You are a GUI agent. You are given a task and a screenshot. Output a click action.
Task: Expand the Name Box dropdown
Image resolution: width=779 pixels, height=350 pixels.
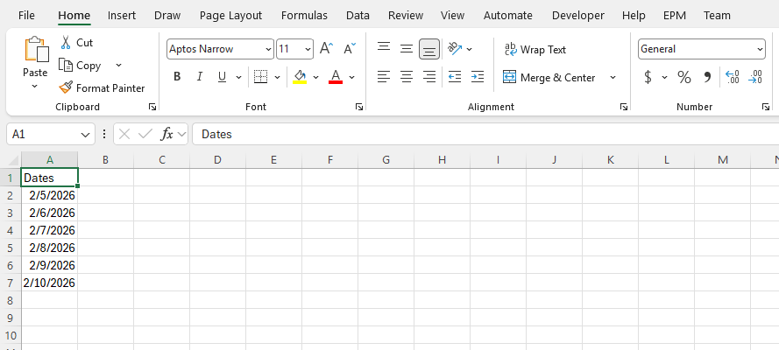click(x=85, y=135)
